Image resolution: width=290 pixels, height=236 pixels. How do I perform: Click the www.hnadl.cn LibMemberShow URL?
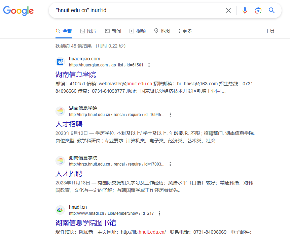coord(111,213)
